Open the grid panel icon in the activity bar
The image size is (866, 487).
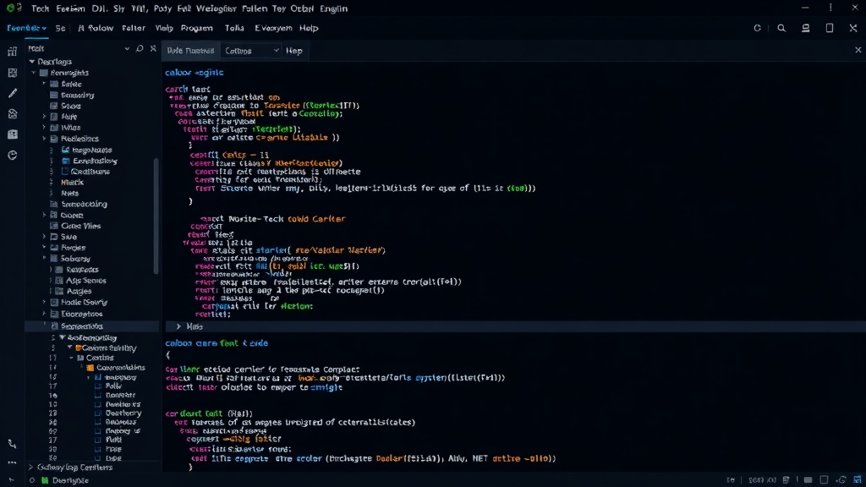12,73
